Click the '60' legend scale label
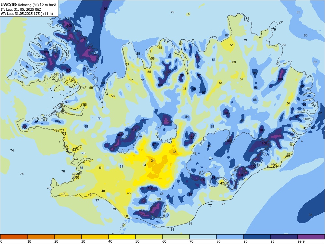This screenshot has width=325, height=244. click(x=164, y=241)
